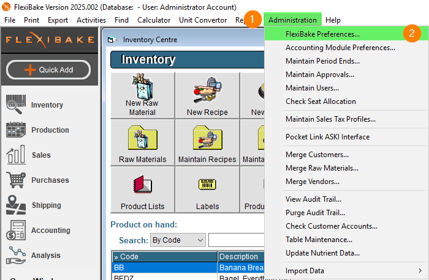Open the Export menu
The image size is (429, 280).
pyautogui.click(x=58, y=20)
